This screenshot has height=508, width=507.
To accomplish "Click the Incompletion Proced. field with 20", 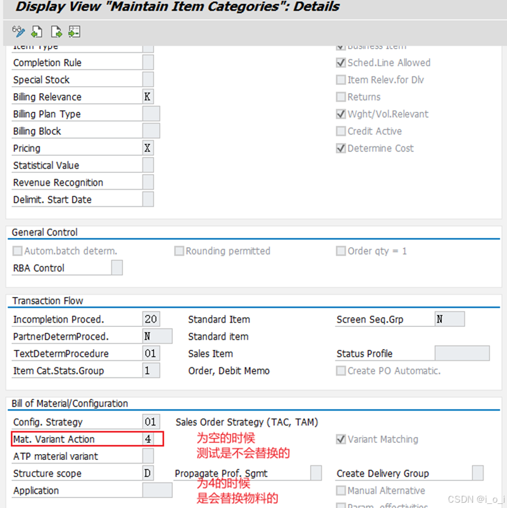I will 151,319.
